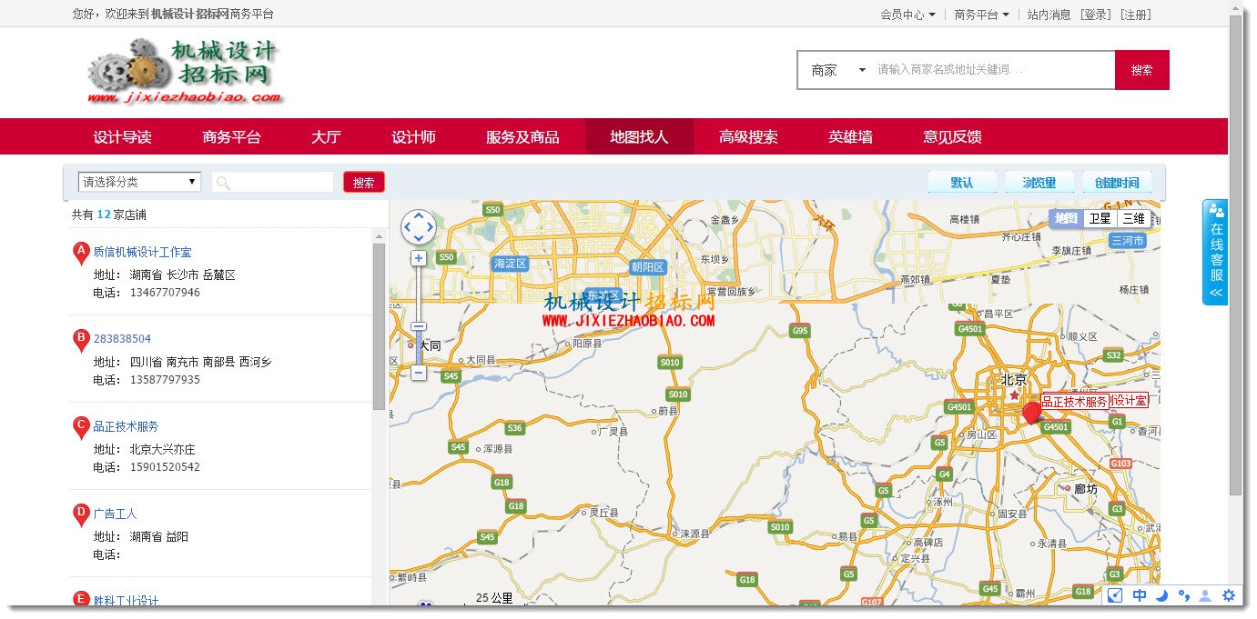
Task: Click address 北京大兴亦庄
Action: coord(162,449)
